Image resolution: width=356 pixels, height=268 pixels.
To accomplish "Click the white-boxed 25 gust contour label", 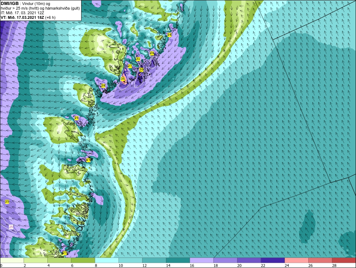I will click(x=11, y=227).
